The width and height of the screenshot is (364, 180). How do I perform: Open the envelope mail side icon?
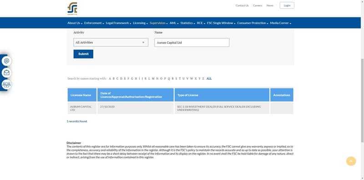click(6, 73)
